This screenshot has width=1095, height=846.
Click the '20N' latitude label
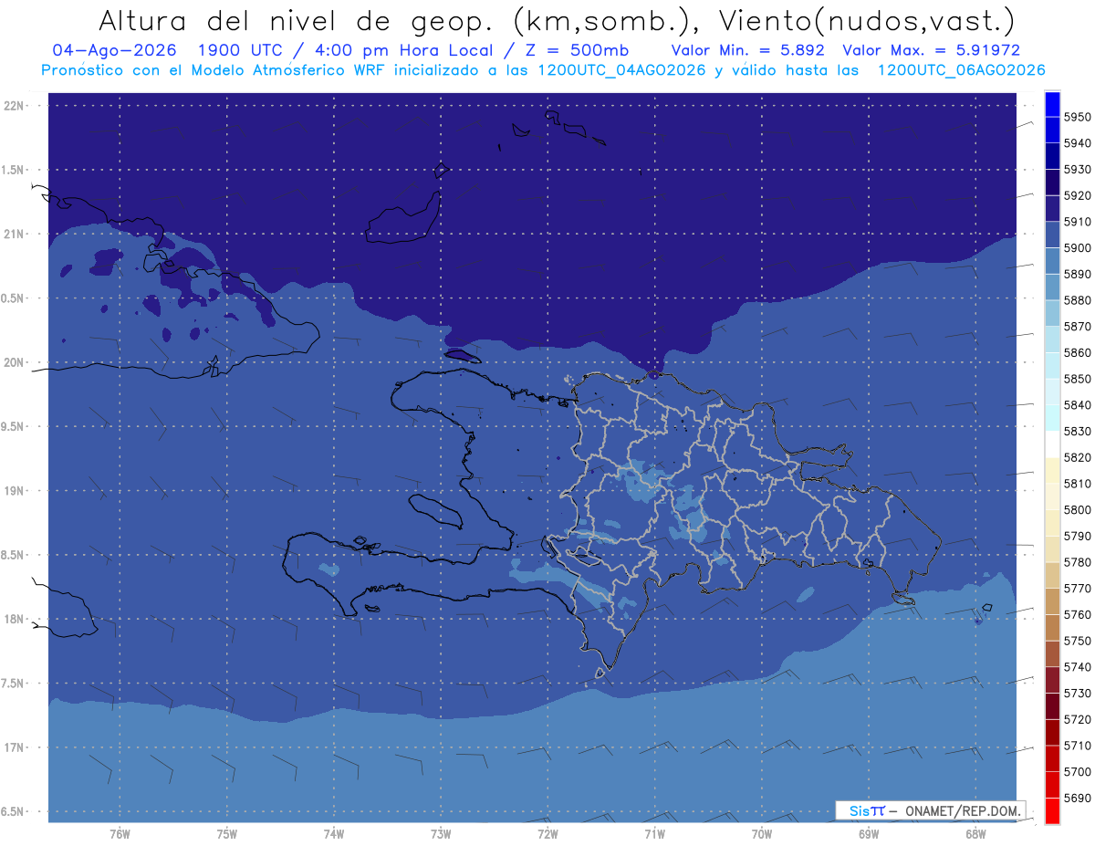pos(15,362)
